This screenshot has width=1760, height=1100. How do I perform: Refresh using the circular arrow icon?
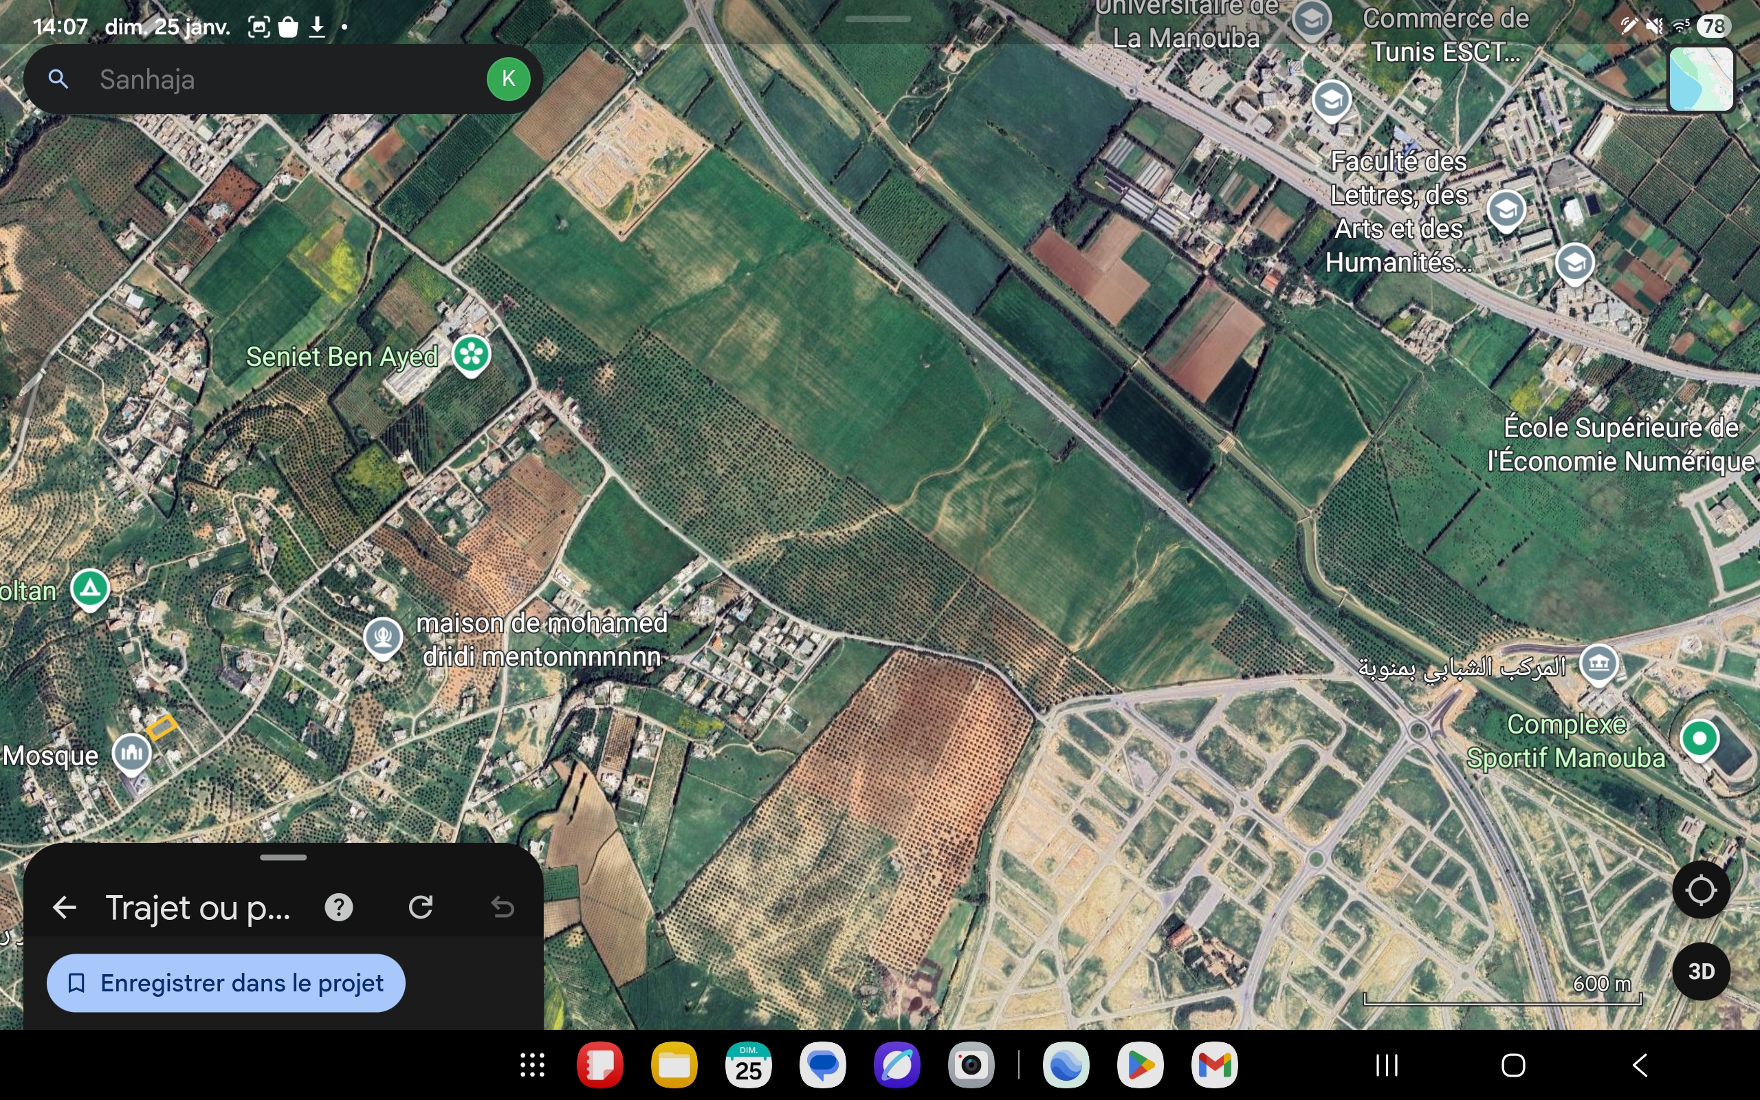click(422, 907)
